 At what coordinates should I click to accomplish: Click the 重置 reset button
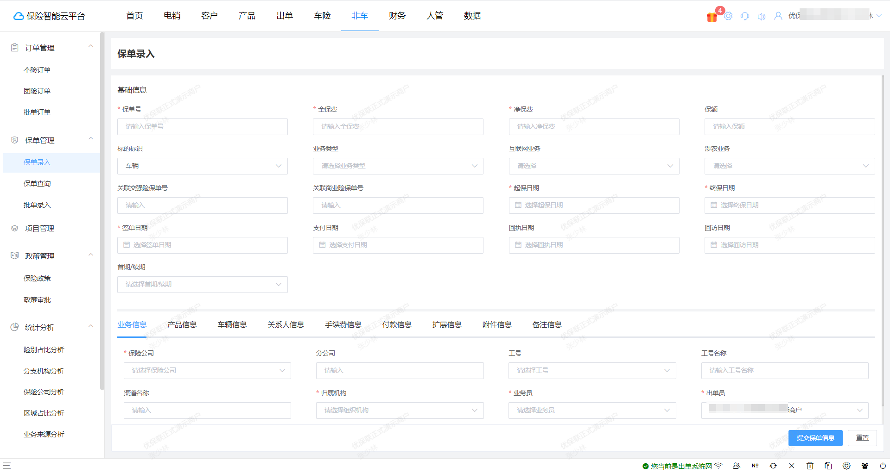coord(862,438)
